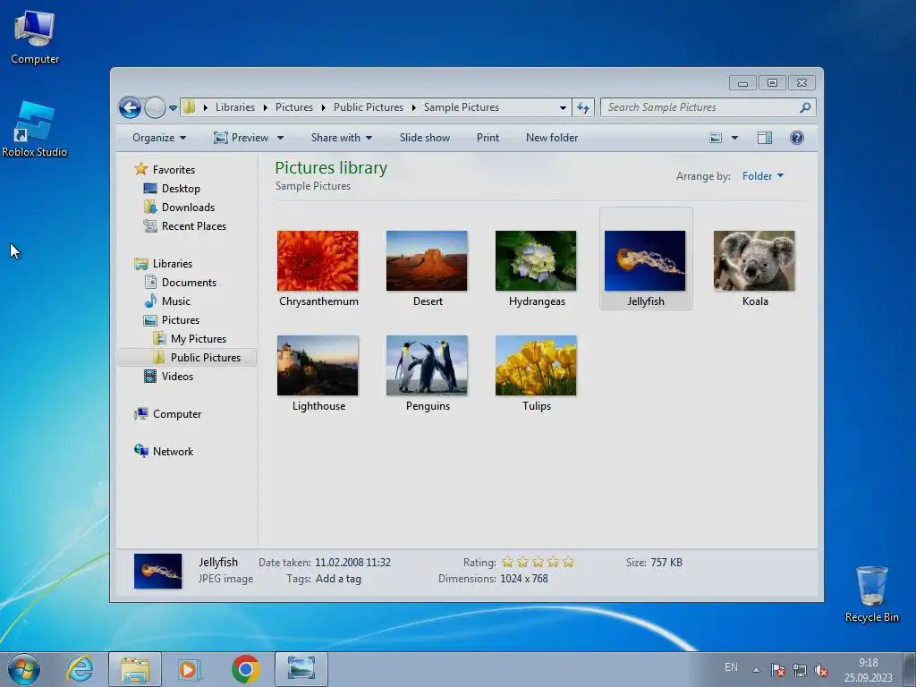The height and width of the screenshot is (687, 916).
Task: Change view with the views icon
Action: [716, 138]
